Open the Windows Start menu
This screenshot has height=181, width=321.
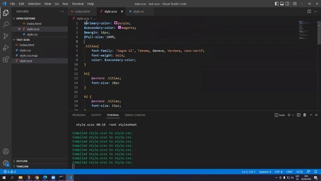point(4,177)
